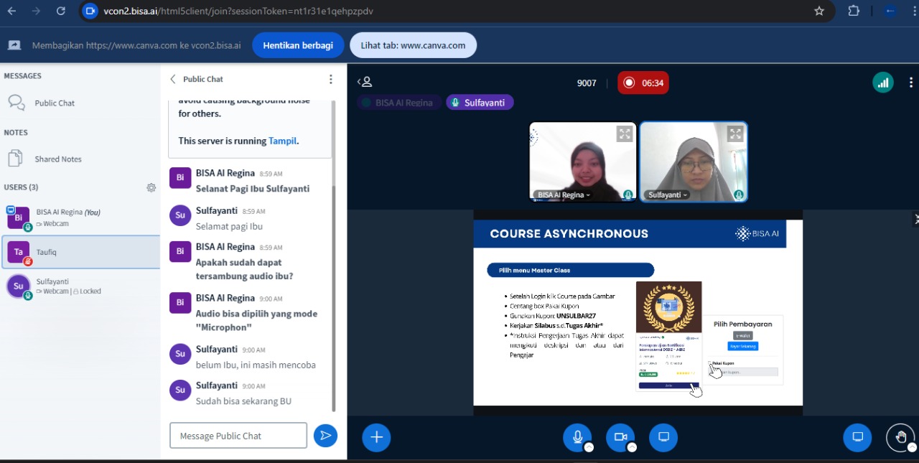919x463 pixels.
Task: Toggle screen sharing button
Action: coord(663,437)
